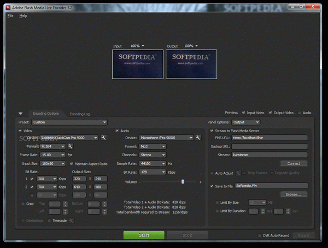
Task: Click output width 320 field
Action: pos(79,179)
